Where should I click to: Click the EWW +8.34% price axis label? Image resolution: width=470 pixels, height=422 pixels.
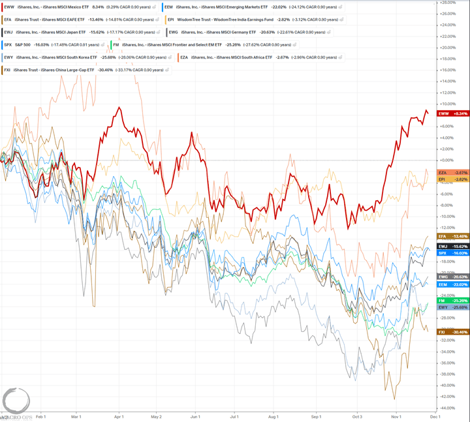point(453,113)
